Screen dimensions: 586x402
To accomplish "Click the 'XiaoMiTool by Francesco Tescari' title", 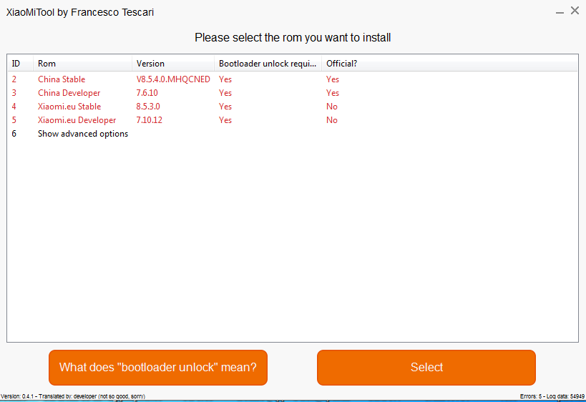I will [80, 12].
